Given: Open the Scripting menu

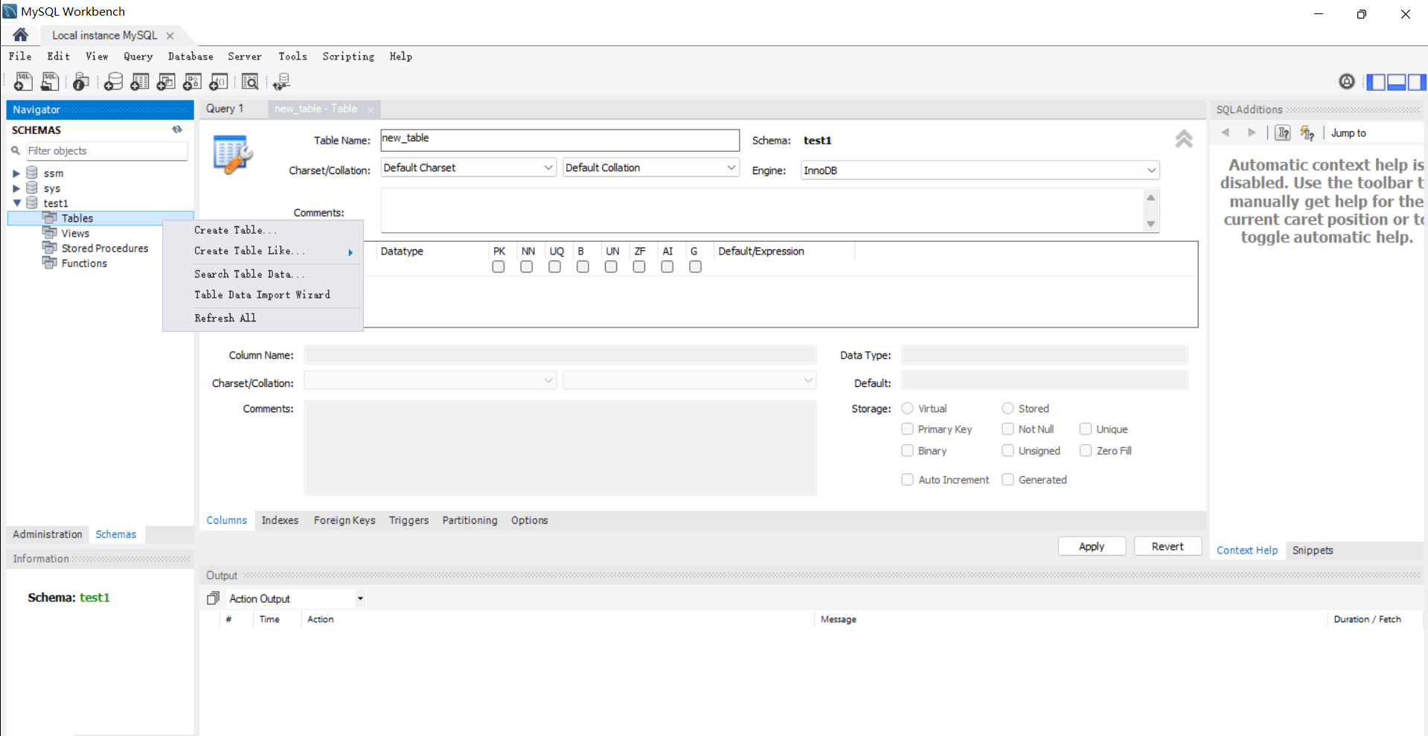Looking at the screenshot, I should 348,57.
